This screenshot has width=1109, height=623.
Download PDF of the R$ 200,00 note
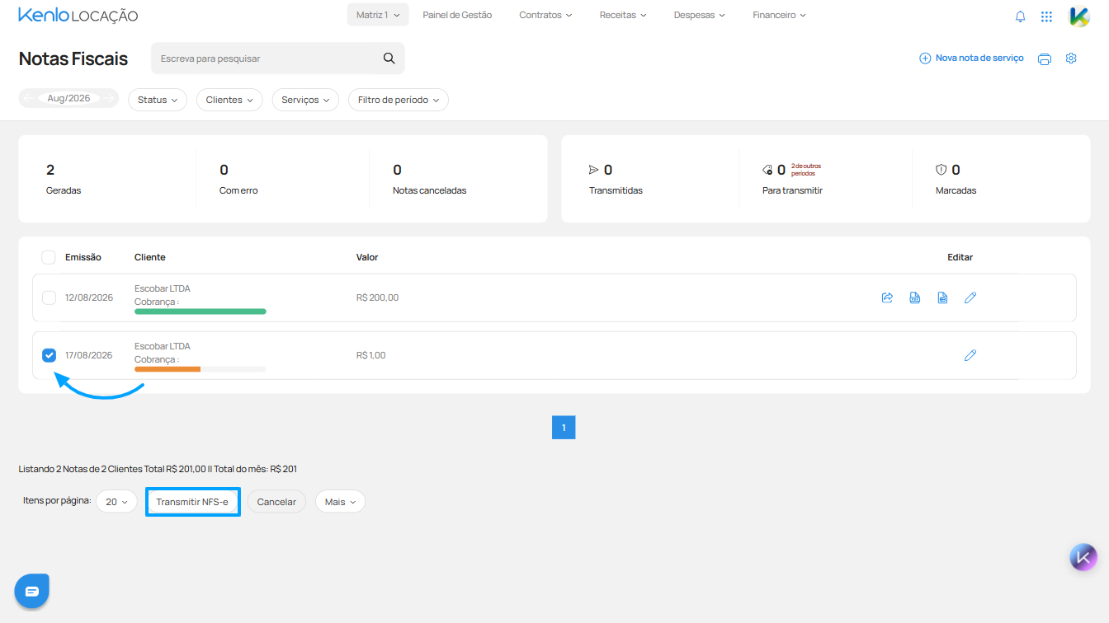coord(915,297)
